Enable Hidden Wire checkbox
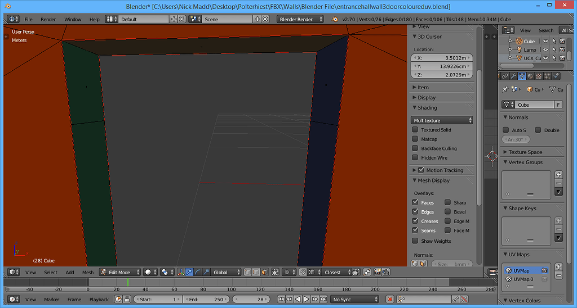Image resolution: width=577 pixels, height=308 pixels. point(415,157)
